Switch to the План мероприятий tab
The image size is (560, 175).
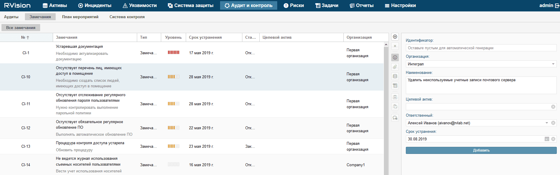(x=80, y=17)
